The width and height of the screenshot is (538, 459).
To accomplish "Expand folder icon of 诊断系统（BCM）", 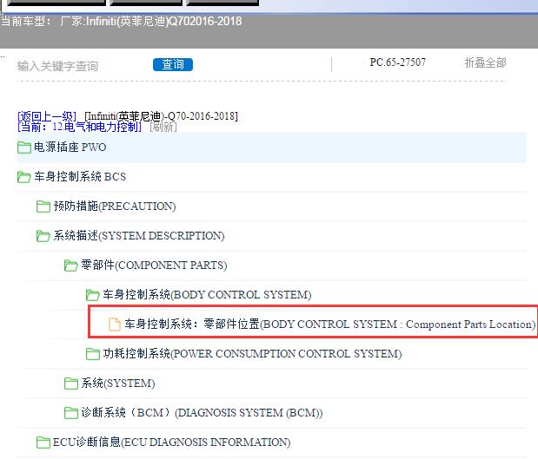I will (70, 413).
